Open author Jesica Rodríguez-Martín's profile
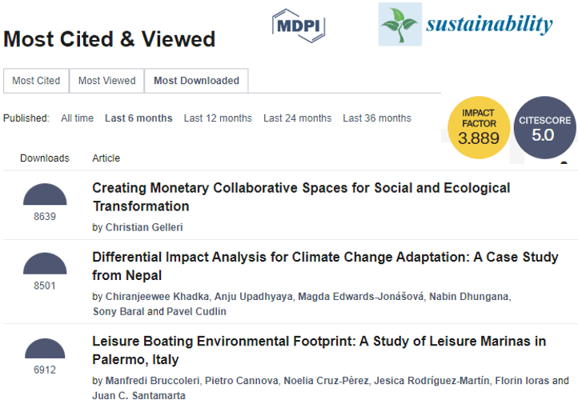Image resolution: width=578 pixels, height=400 pixels. click(x=431, y=381)
